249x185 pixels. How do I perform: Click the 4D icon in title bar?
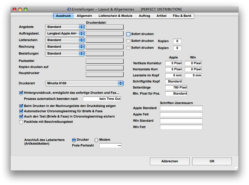[69, 9]
